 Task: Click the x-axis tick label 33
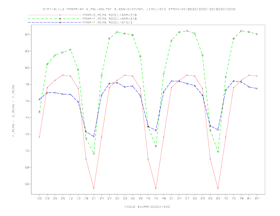tap(125, 198)
